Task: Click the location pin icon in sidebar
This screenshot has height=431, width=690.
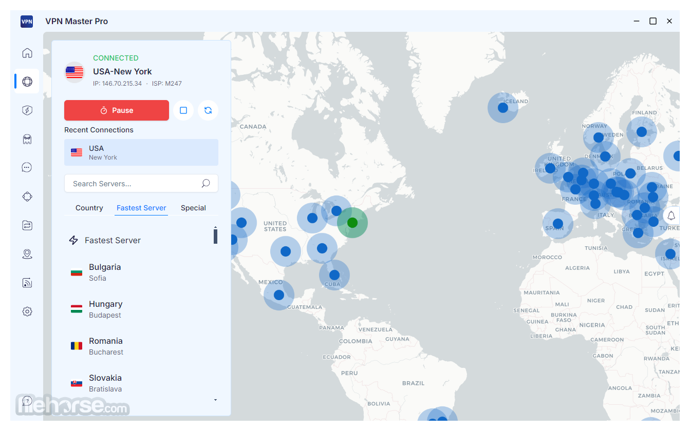Action: [x=27, y=254]
